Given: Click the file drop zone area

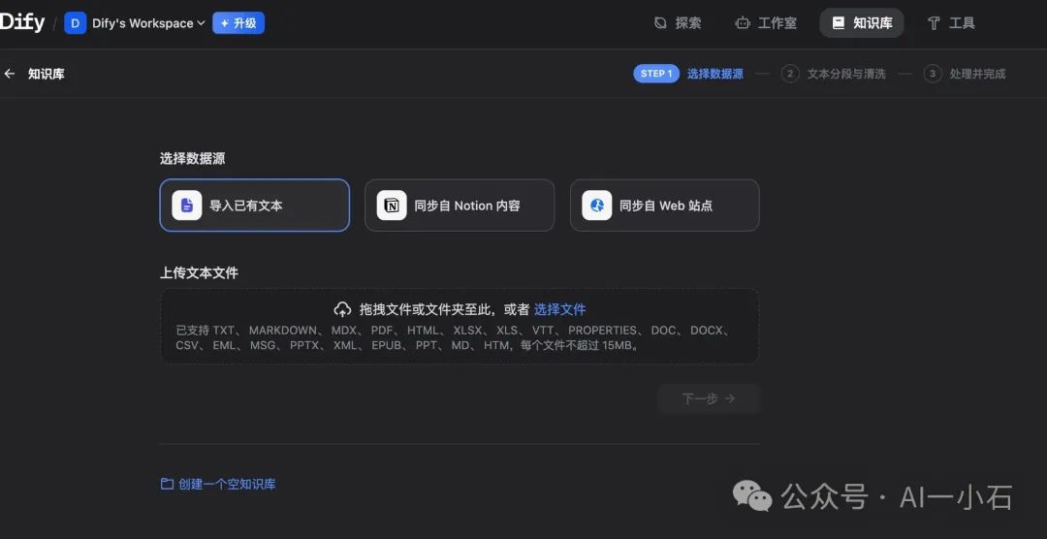Looking at the screenshot, I should (x=460, y=326).
